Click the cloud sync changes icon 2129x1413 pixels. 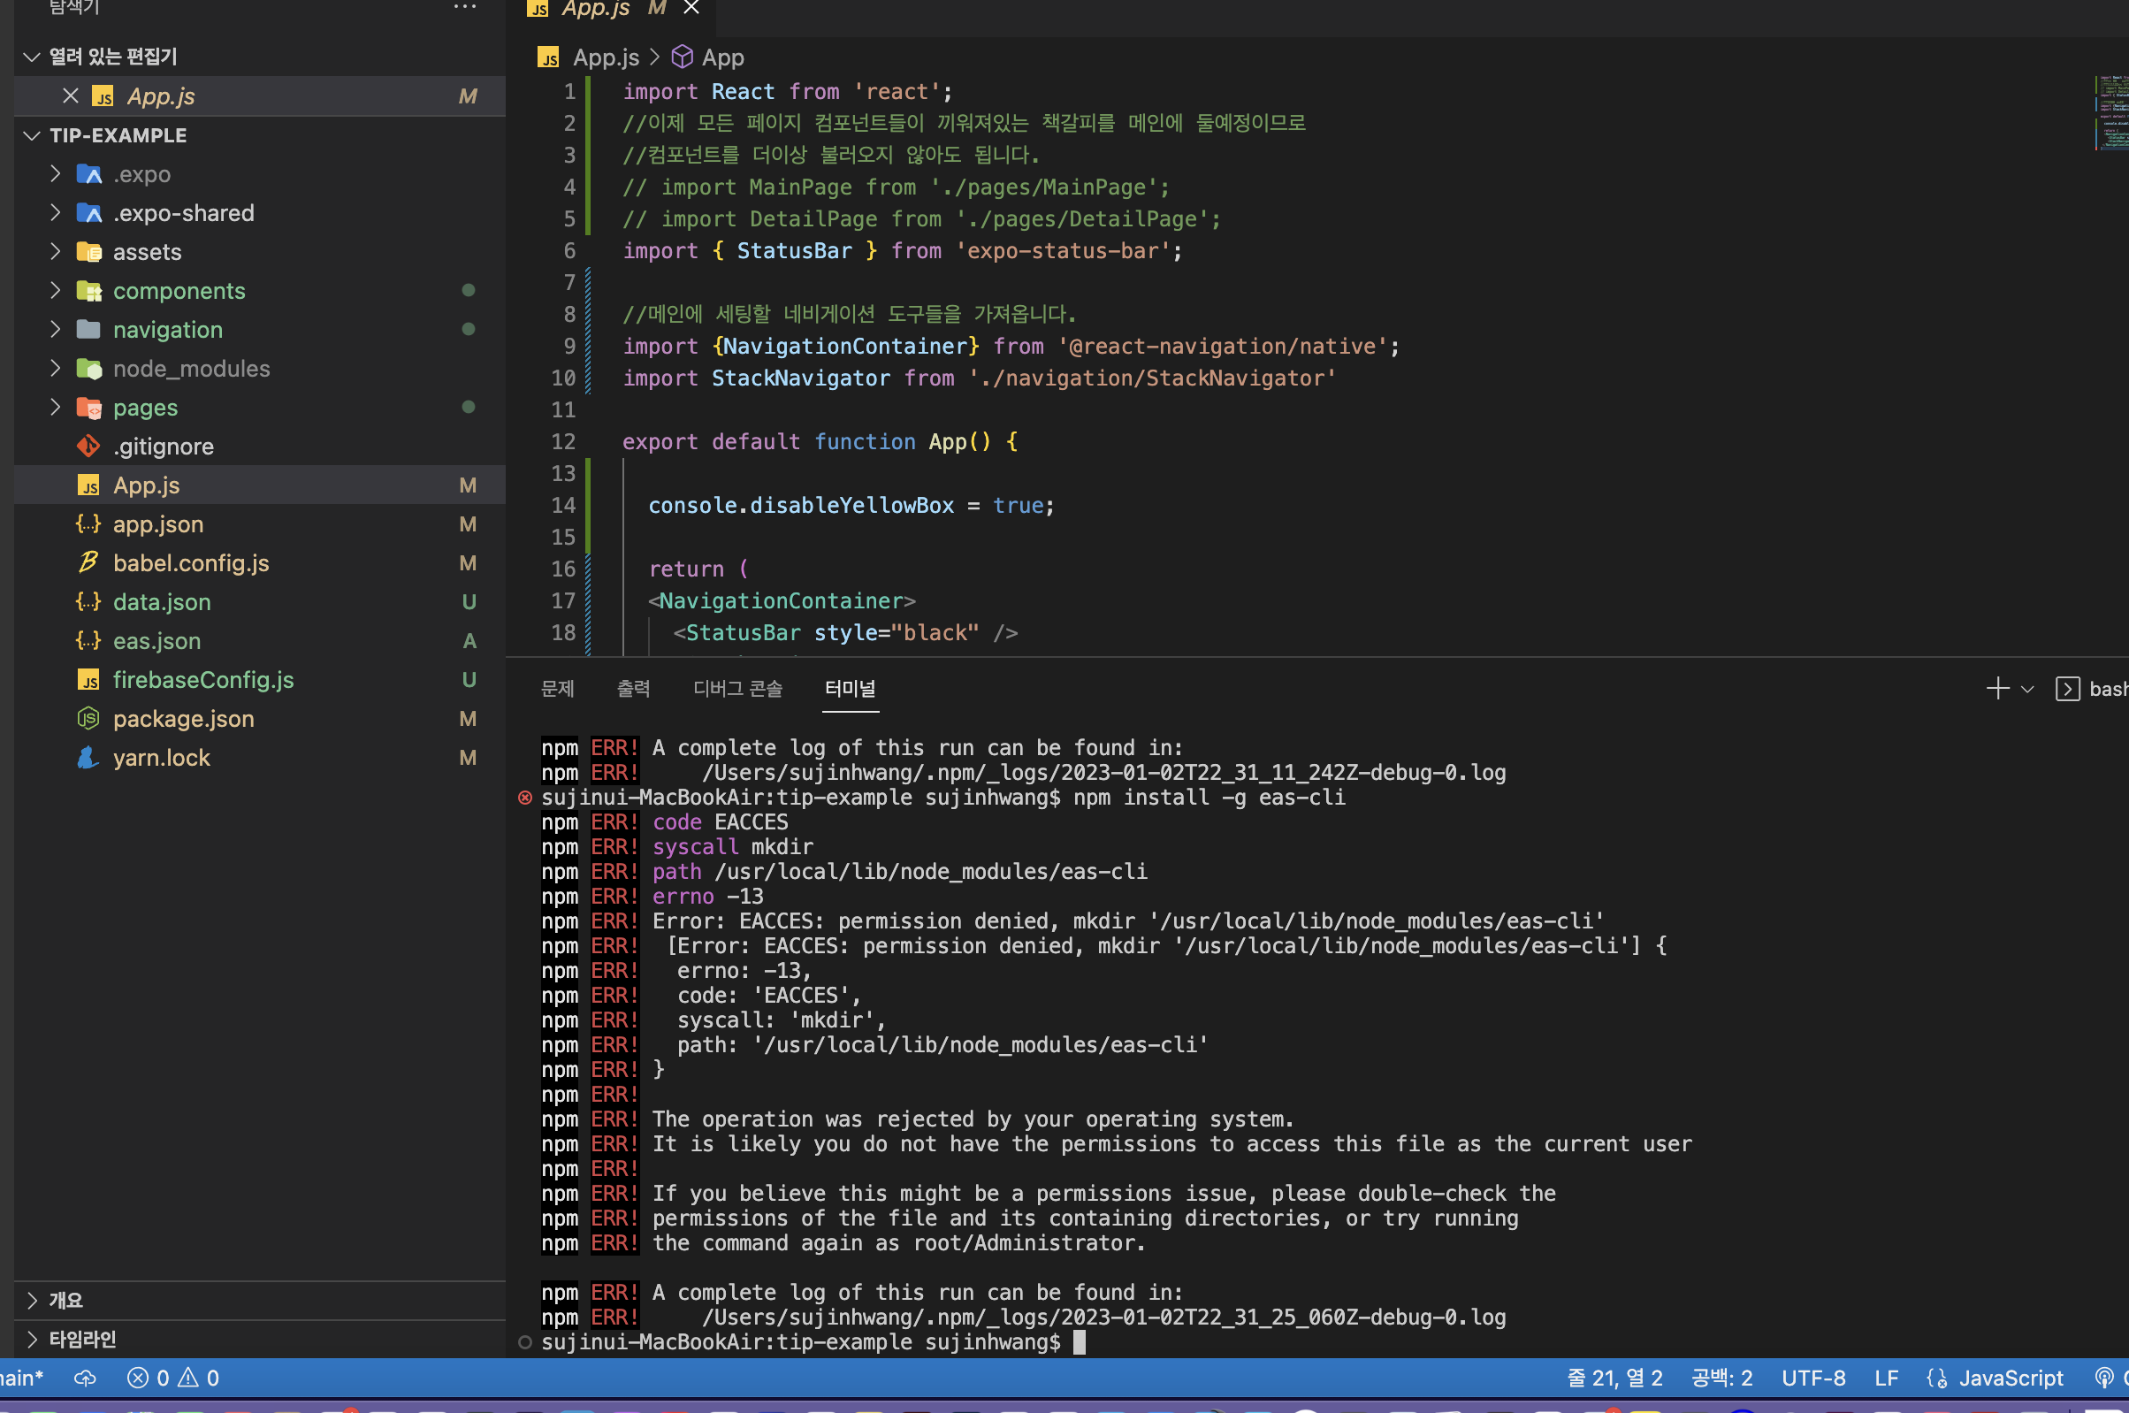(86, 1378)
